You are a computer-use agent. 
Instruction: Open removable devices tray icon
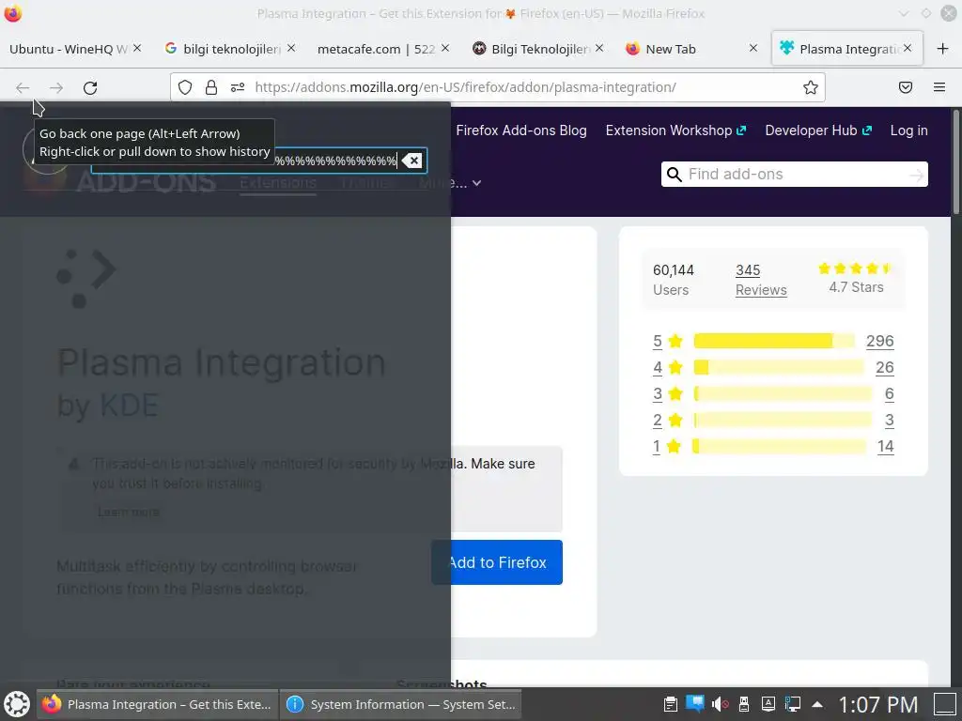[744, 704]
